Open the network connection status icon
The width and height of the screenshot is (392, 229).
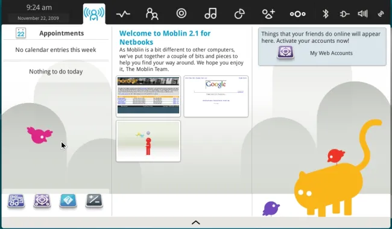381,14
